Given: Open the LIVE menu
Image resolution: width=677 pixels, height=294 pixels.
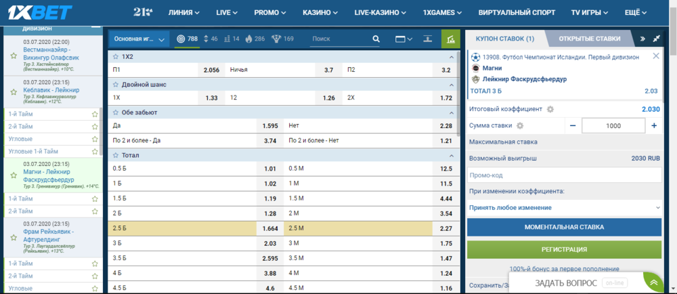Looking at the screenshot, I should tap(227, 12).
